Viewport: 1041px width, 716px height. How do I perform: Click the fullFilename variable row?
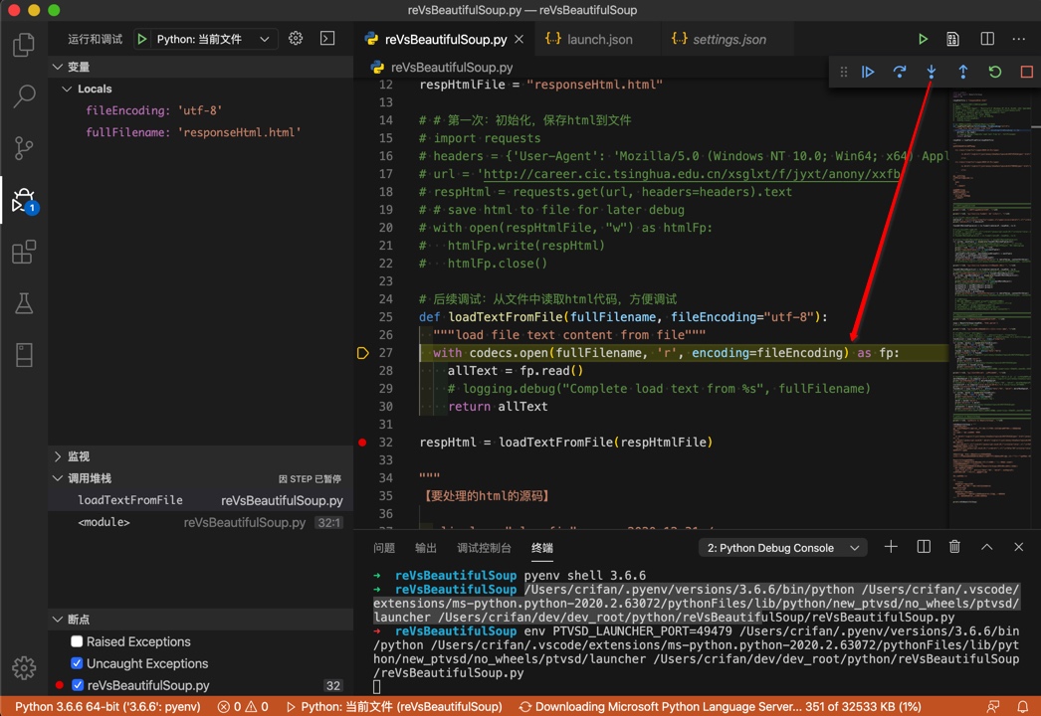tap(200, 132)
